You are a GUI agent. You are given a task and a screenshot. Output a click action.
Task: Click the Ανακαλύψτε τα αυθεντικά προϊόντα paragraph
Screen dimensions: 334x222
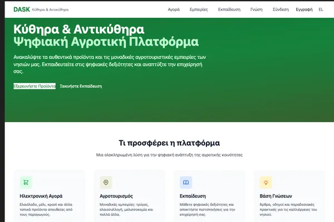(110, 64)
